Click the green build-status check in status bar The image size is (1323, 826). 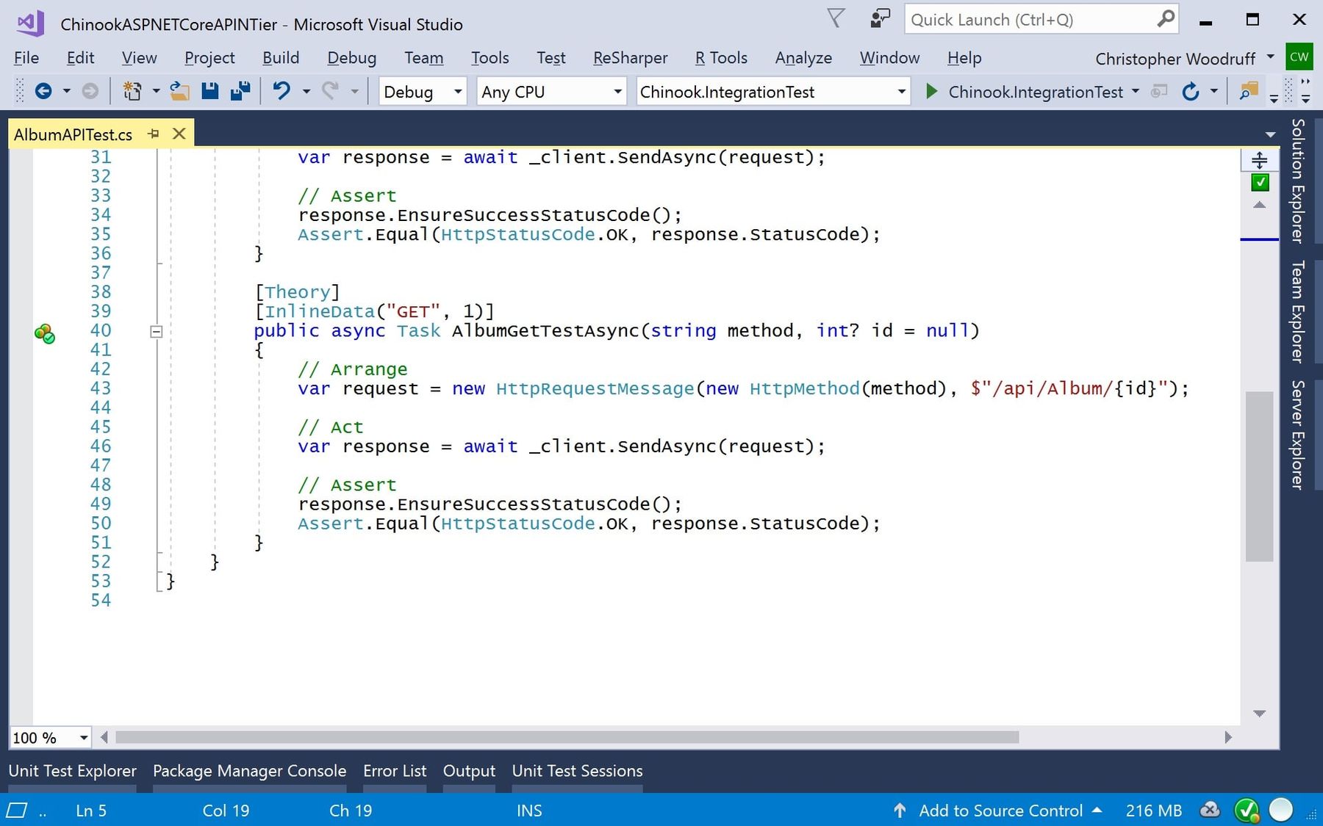pyautogui.click(x=1247, y=811)
